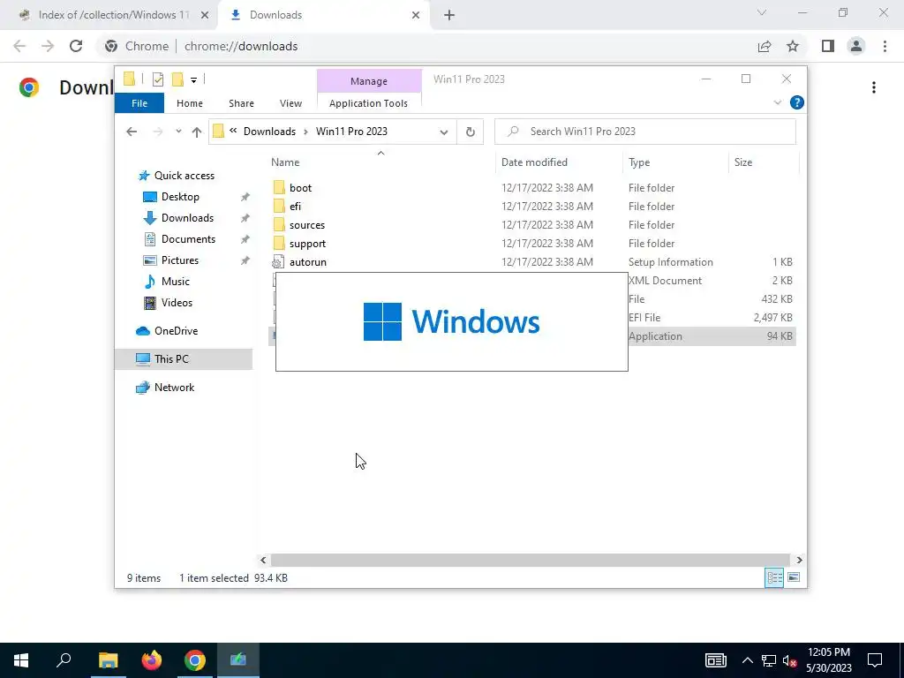904x678 pixels.
Task: Open Documents in navigation pane
Action: click(x=188, y=239)
